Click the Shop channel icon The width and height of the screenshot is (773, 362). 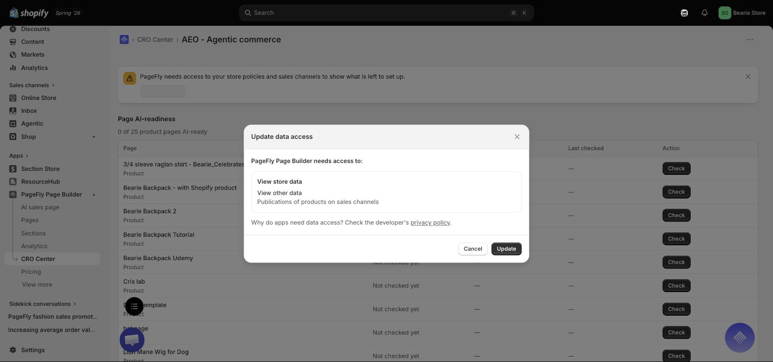tap(13, 136)
